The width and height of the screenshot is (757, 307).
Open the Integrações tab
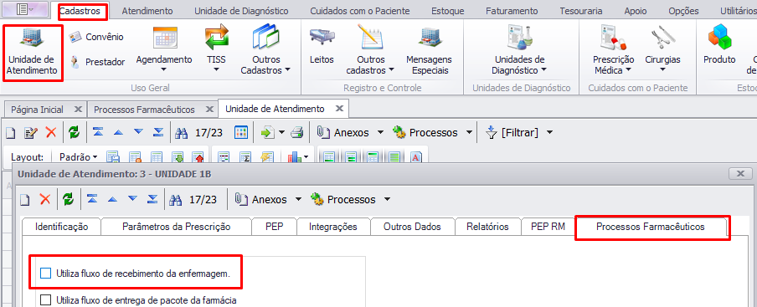click(333, 227)
